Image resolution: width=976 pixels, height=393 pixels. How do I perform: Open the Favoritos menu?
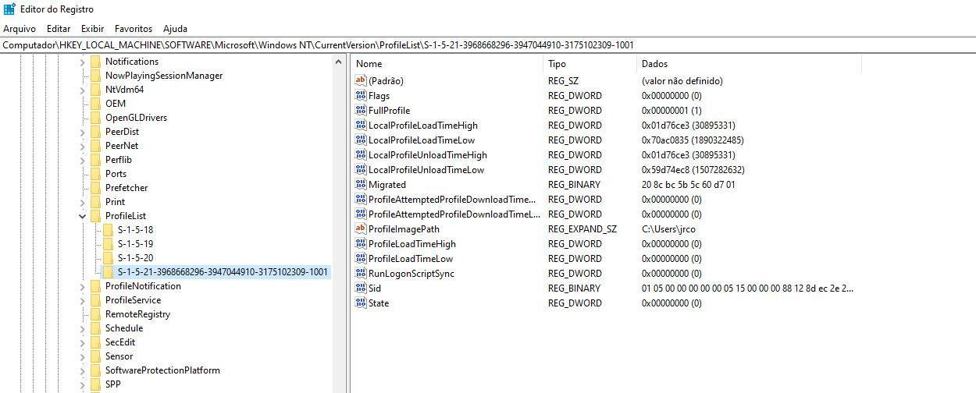(133, 28)
